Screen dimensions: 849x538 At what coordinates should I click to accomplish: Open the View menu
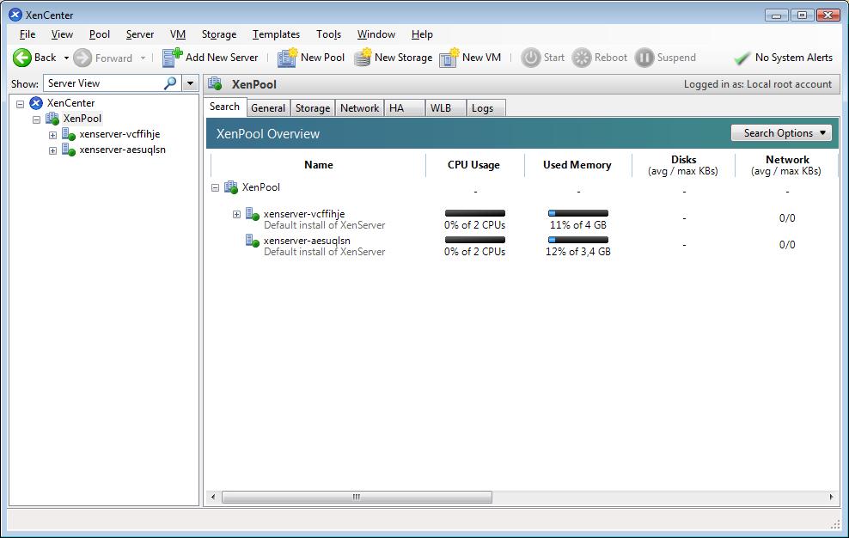pyautogui.click(x=62, y=34)
